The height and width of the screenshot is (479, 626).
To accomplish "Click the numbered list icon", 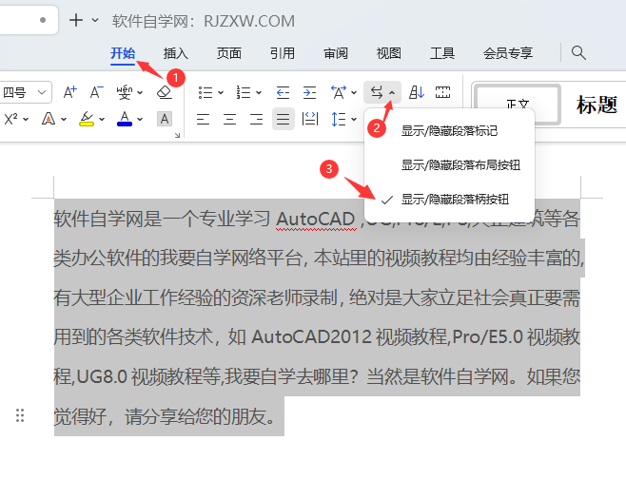I will click(x=244, y=92).
